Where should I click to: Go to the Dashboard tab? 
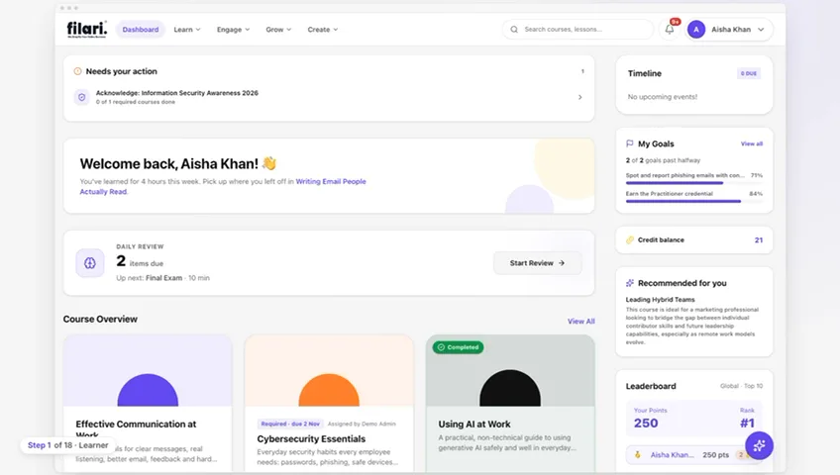tap(141, 30)
